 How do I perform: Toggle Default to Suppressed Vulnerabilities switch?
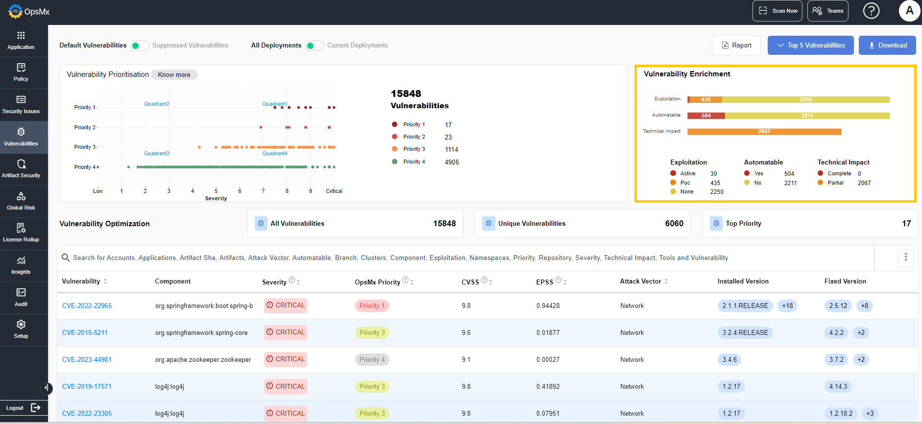pyautogui.click(x=140, y=46)
